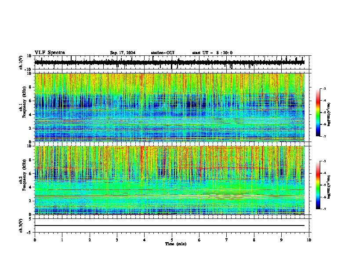The height and width of the screenshot is (269, 348).
Task: Click the "3" tick on the time axis
Action: (x=117, y=240)
